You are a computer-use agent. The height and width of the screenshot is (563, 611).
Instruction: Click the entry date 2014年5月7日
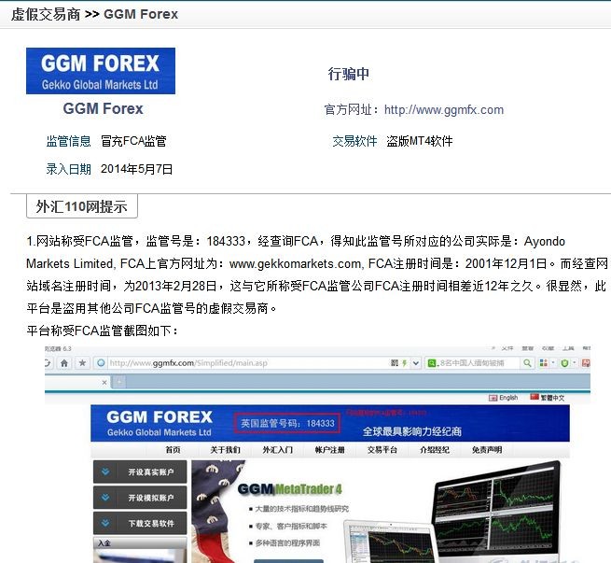click(x=136, y=169)
